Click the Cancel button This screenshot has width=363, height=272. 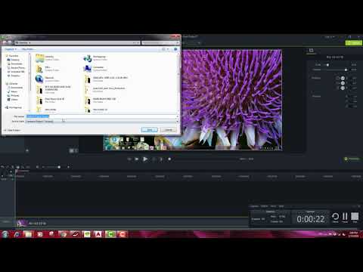coord(169,130)
